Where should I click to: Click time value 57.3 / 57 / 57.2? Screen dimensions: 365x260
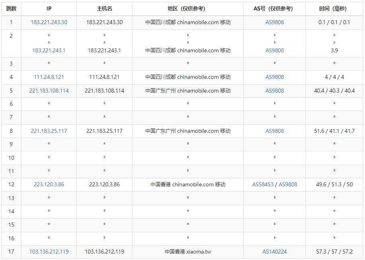[334, 252]
